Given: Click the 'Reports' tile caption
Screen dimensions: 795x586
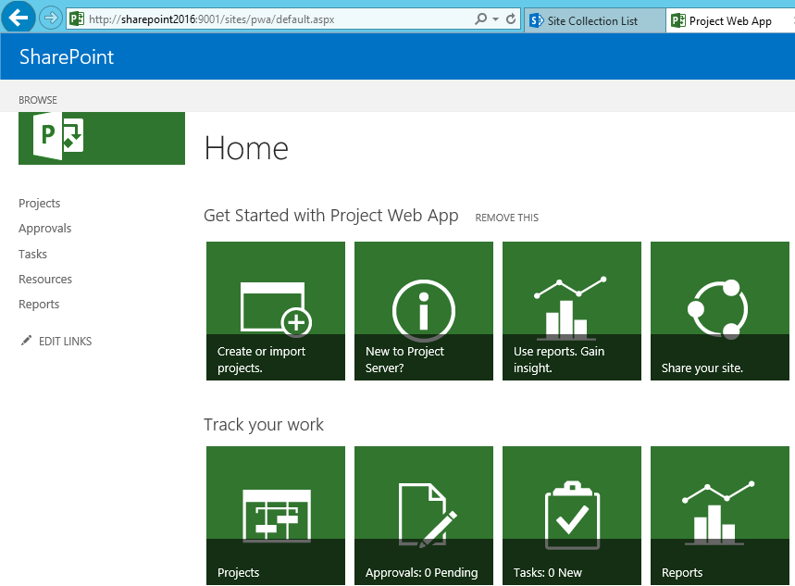Looking at the screenshot, I should pos(682,573).
